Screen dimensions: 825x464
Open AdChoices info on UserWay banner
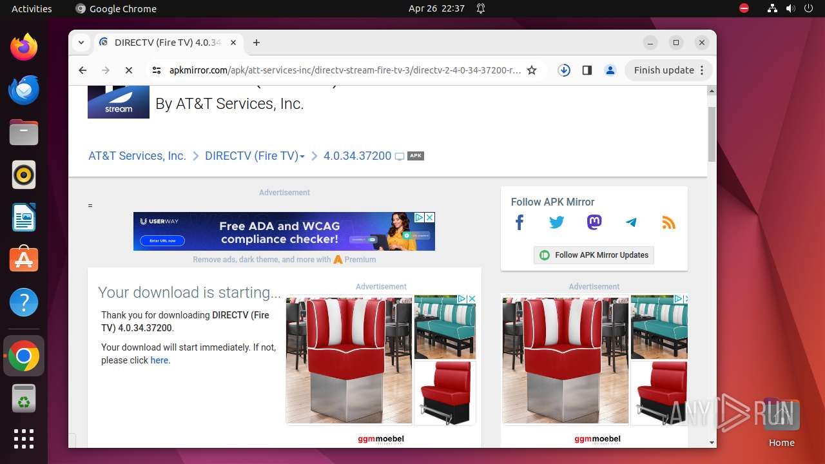tap(419, 218)
